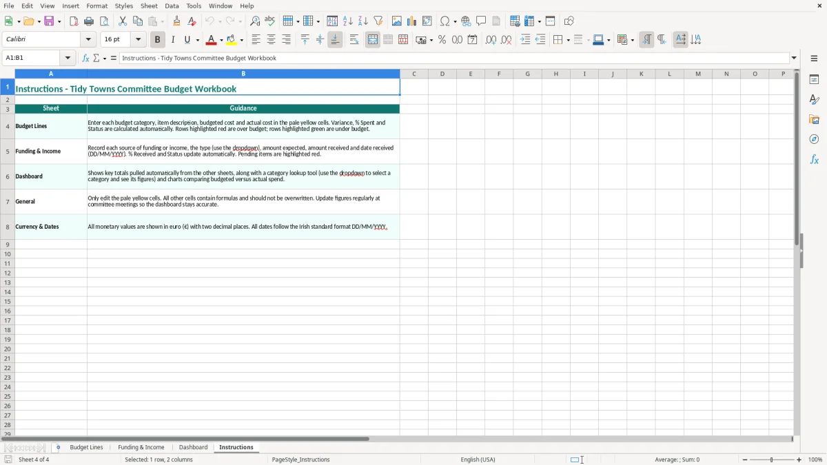Click the formula equals button
This screenshot has width=827, height=465.
point(114,58)
